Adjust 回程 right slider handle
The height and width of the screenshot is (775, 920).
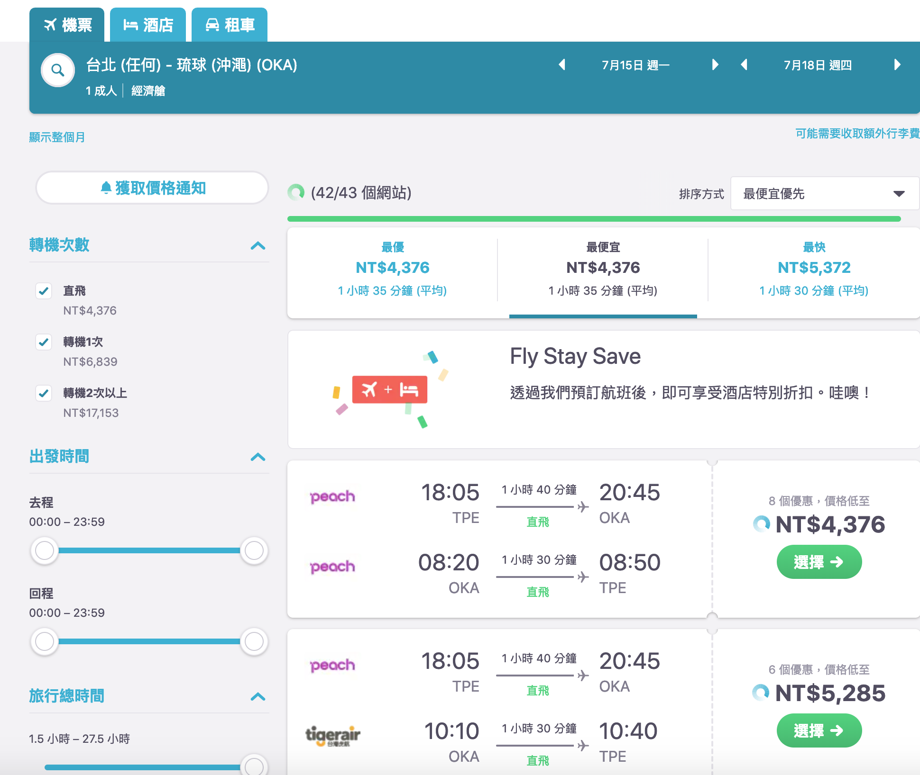pos(254,641)
